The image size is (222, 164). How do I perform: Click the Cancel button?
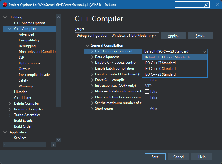[x=178, y=157]
